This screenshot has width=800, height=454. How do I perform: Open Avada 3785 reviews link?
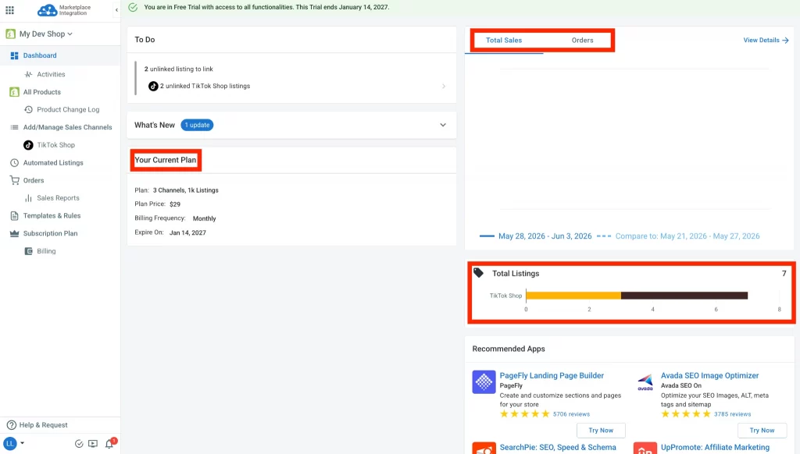click(733, 414)
